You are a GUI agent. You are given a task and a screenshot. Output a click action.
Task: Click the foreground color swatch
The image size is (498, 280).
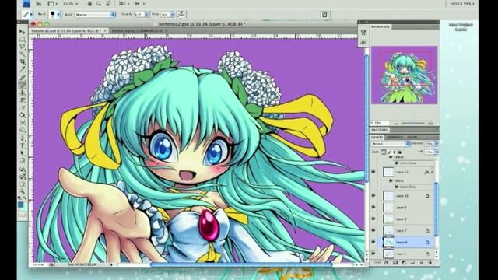(21, 205)
